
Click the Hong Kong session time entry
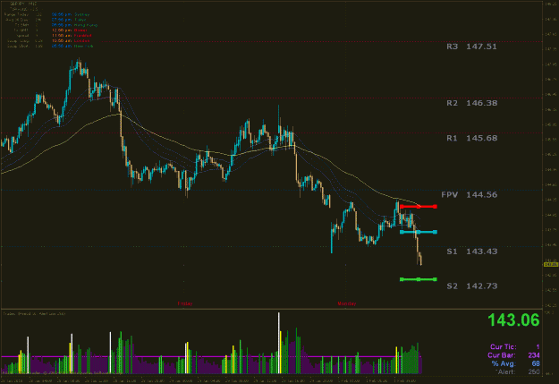point(74,25)
